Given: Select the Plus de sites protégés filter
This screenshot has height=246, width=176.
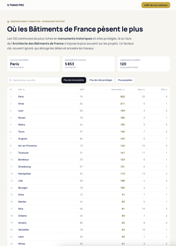Looking at the screenshot, I should coord(101,80).
